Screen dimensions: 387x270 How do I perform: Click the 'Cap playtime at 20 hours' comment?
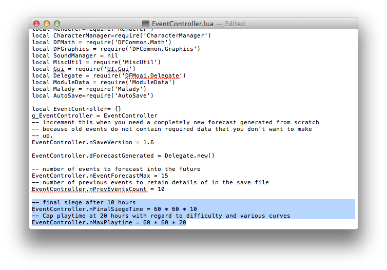point(161,216)
